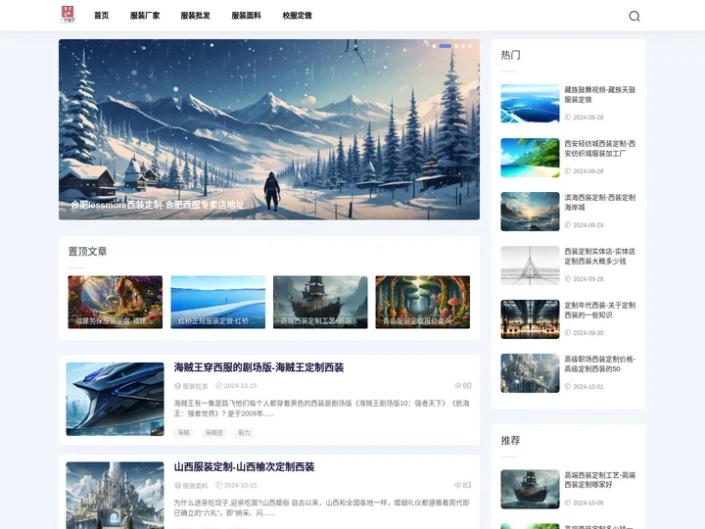
Task: Select the fifth (last) carousel indicator dot
Action: point(470,46)
